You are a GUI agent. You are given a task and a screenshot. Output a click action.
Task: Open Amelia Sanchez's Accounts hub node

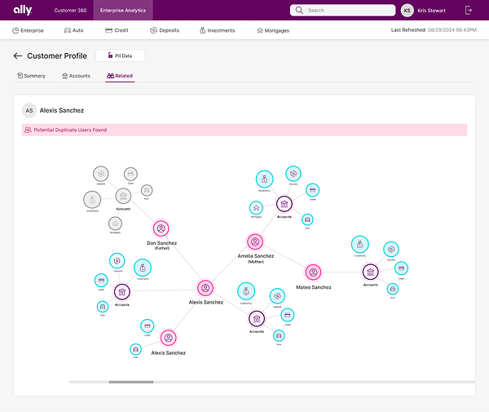284,204
